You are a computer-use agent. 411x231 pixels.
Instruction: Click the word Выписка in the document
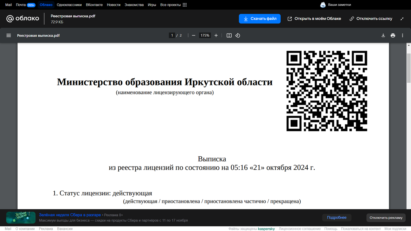tap(212, 159)
